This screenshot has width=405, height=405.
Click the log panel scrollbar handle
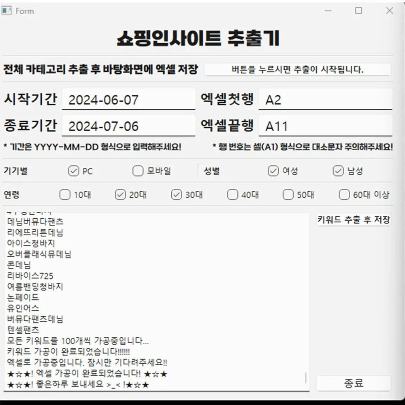click(x=306, y=378)
